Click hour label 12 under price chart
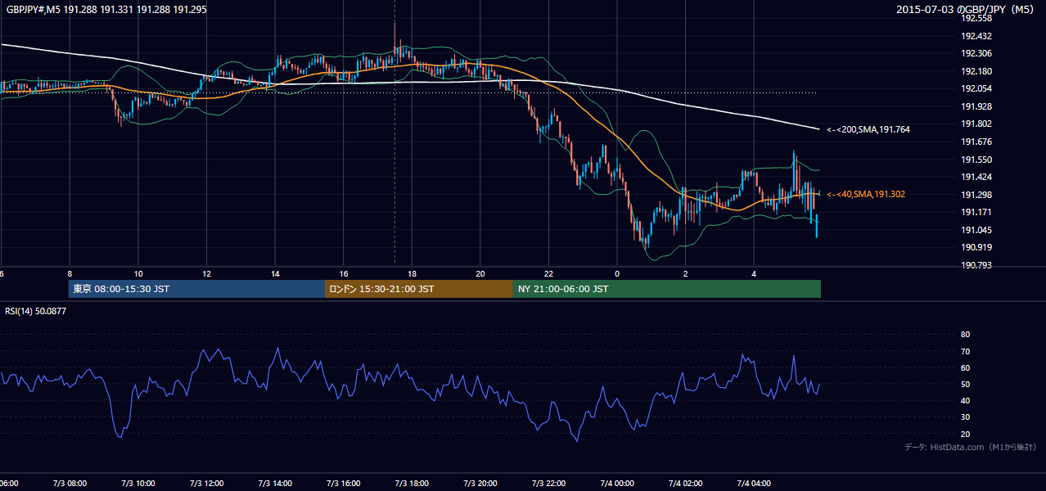The width and height of the screenshot is (1046, 491). (206, 273)
